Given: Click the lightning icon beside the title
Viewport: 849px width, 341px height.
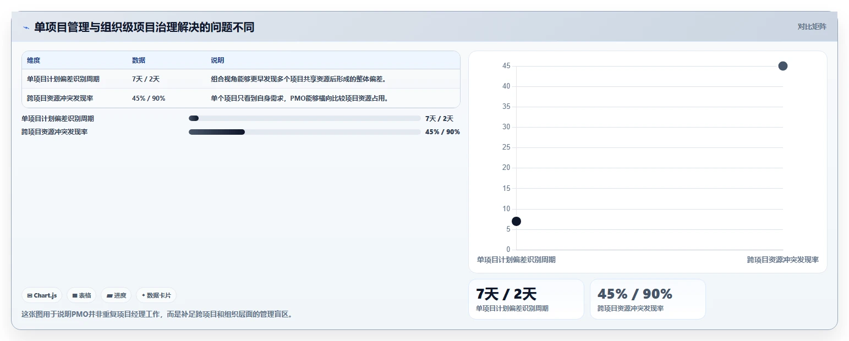Looking at the screenshot, I should pyautogui.click(x=26, y=28).
